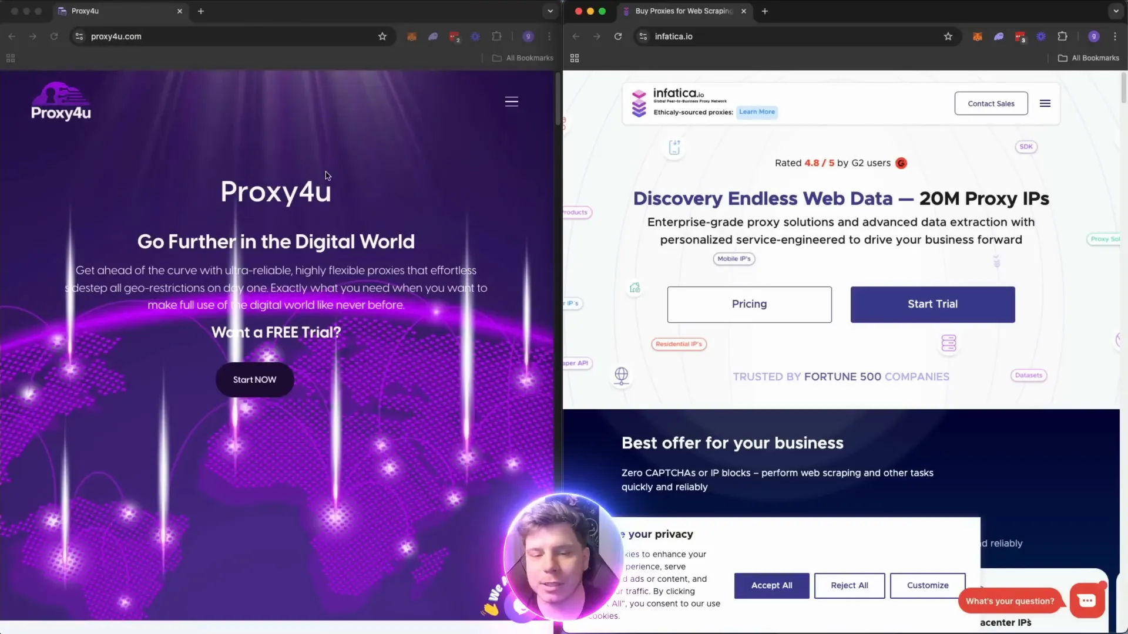1128x634 pixels.
Task: Open a new tab in the Proxy4u window
Action: pos(201,11)
